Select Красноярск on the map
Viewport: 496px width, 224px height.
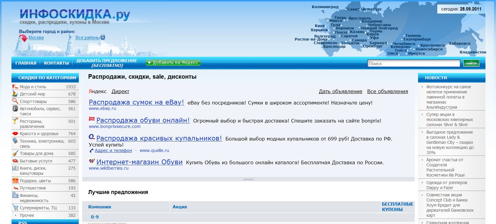pos(432,45)
